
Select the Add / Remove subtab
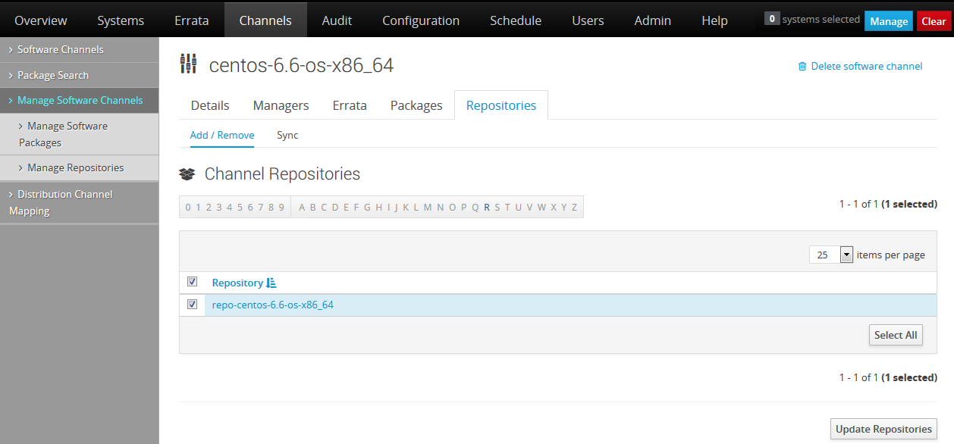pos(222,136)
